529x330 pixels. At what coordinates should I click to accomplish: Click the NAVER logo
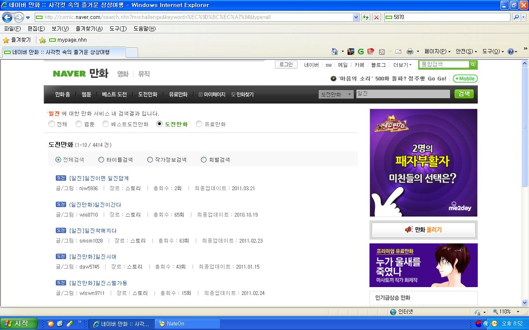click(x=69, y=74)
